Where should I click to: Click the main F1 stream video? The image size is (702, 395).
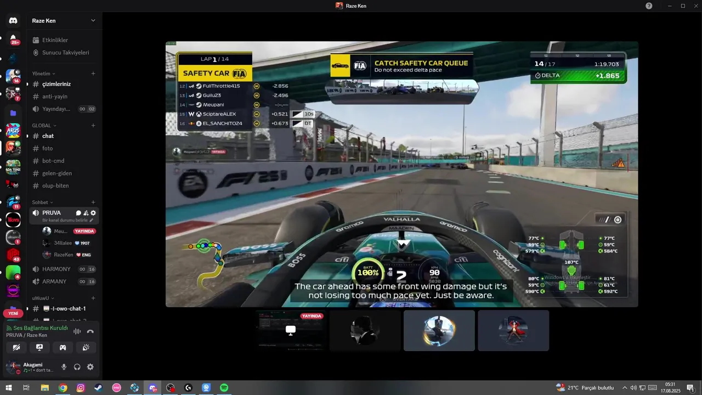402,174
